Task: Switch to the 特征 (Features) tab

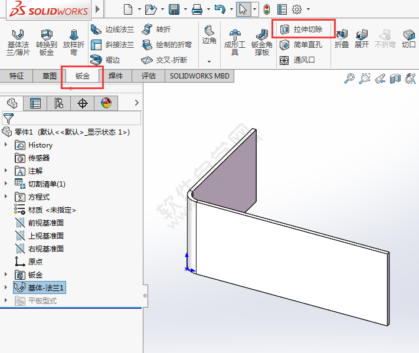Action: 17,76
